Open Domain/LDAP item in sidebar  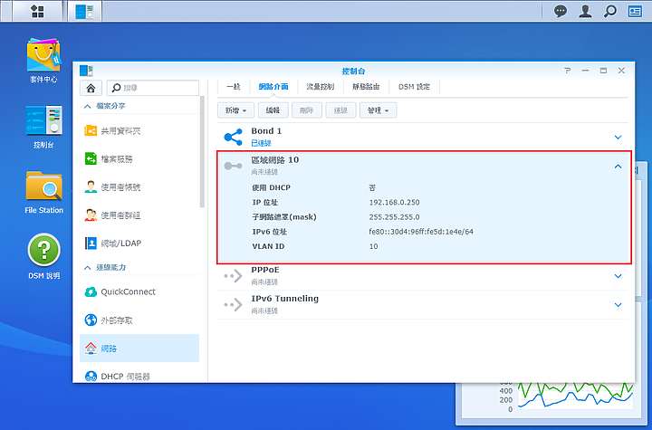click(x=139, y=244)
